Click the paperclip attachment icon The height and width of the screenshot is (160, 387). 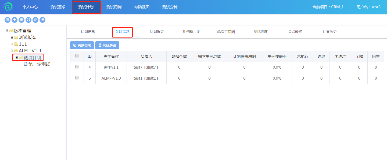35,20
